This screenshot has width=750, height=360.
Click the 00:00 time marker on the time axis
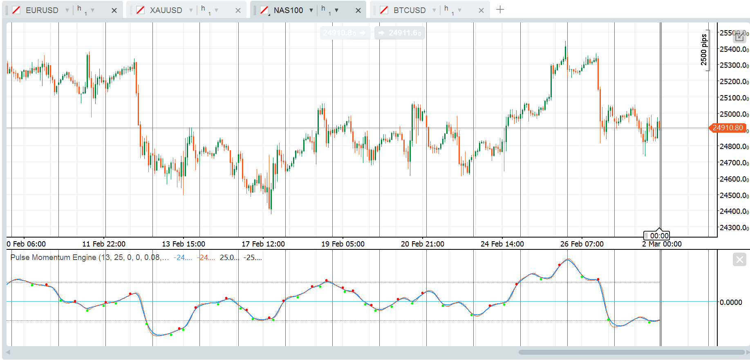[659, 236]
